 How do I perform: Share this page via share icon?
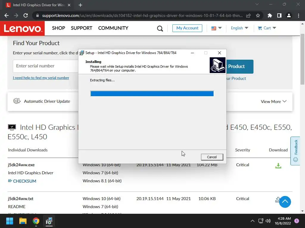click(248, 15)
